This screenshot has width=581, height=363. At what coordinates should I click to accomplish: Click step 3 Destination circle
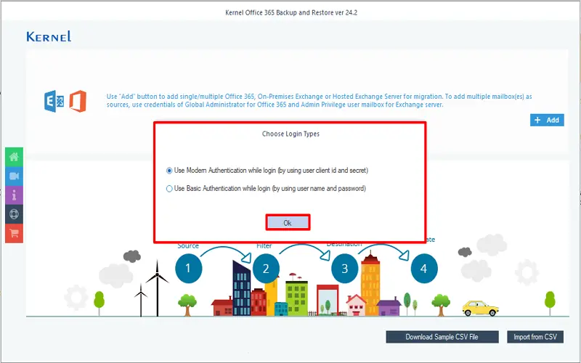pos(344,268)
